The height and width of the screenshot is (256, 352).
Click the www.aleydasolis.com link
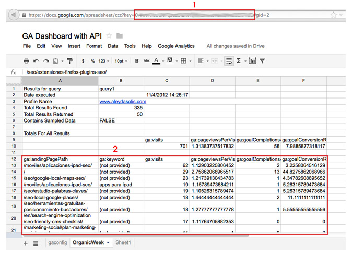(x=123, y=101)
